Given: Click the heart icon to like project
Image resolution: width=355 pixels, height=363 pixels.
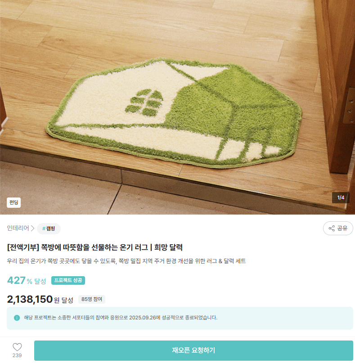Looking at the screenshot, I should point(17,347).
